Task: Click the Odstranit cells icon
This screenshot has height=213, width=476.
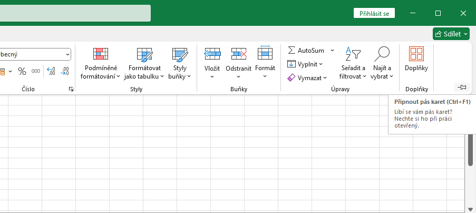Action: click(239, 54)
